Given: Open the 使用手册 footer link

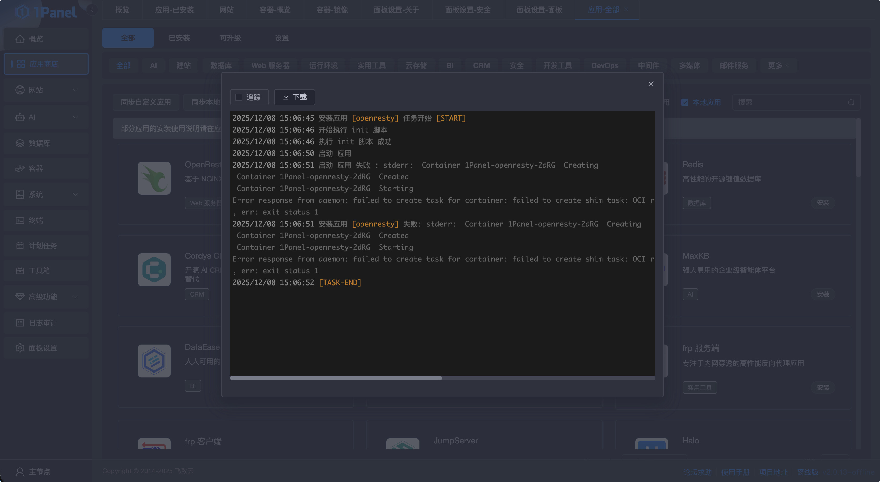Looking at the screenshot, I should tap(735, 472).
